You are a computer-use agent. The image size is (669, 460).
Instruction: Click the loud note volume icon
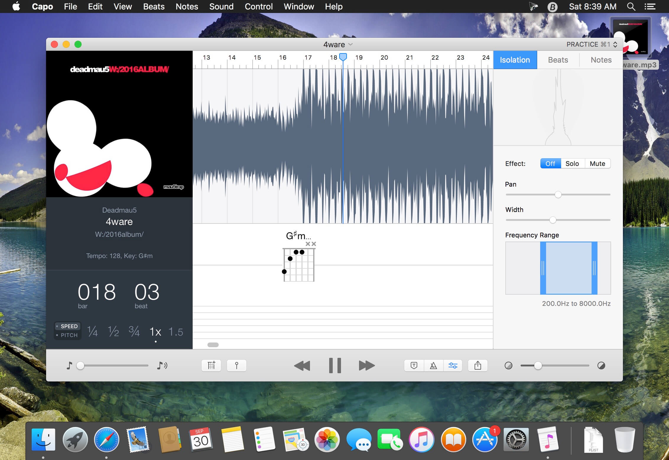162,366
